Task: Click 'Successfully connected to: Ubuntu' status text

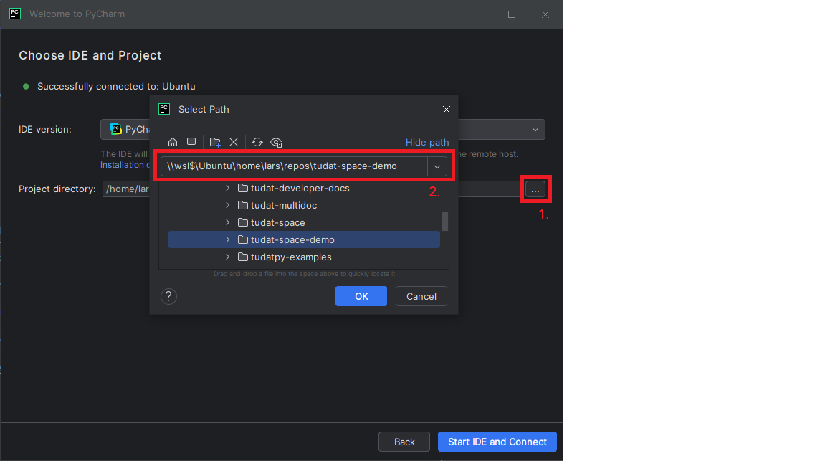Action: pyautogui.click(x=116, y=86)
